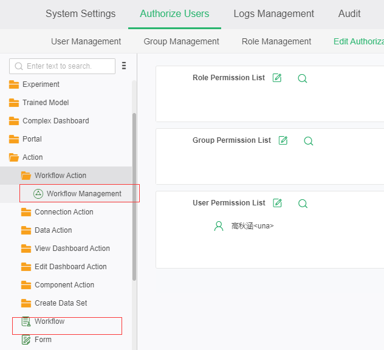Search within Group Permission List
384x350 pixels.
click(309, 141)
